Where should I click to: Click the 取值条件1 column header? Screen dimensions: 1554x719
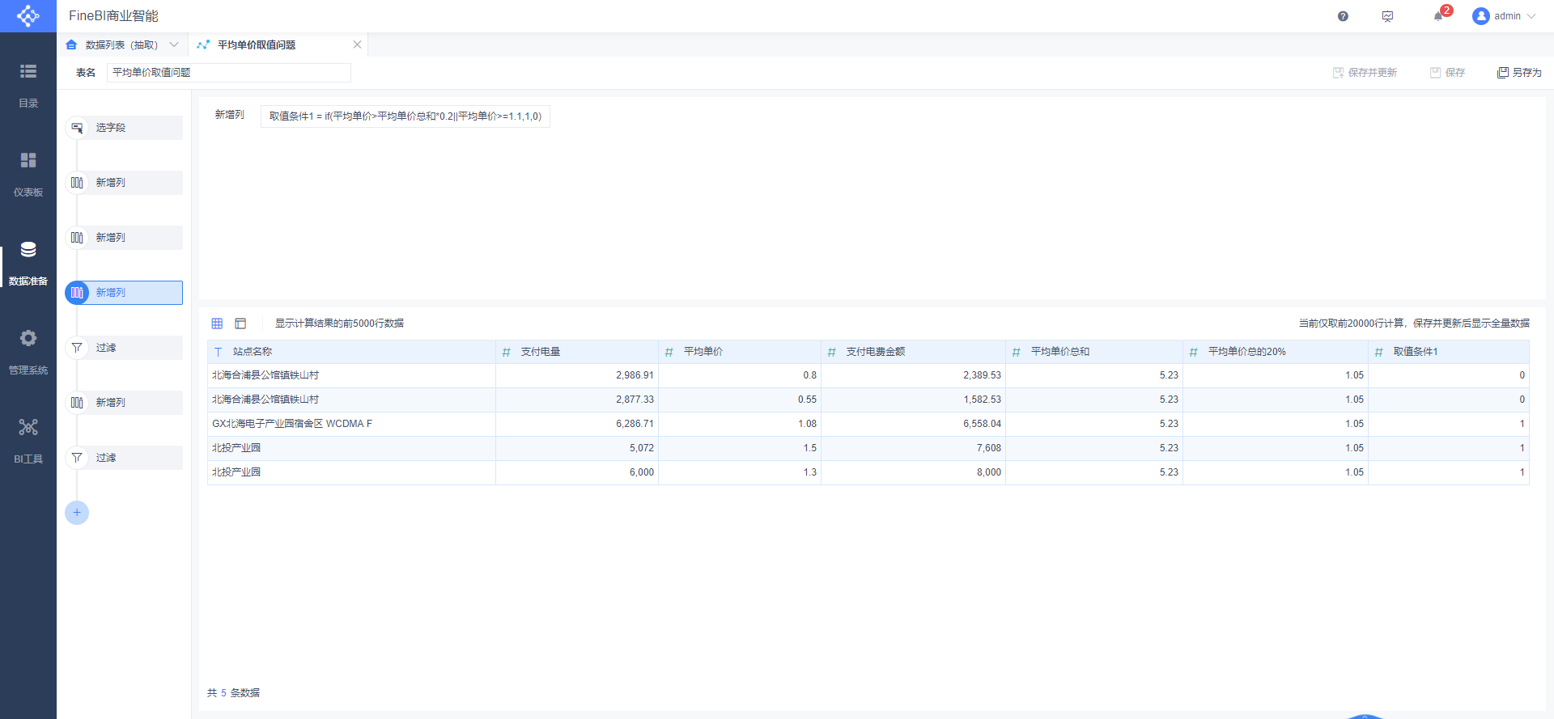1449,352
